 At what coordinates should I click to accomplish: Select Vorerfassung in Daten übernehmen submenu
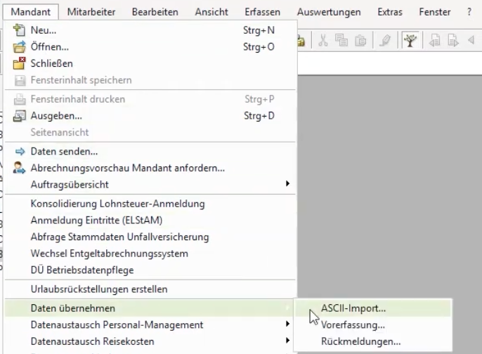click(x=353, y=324)
